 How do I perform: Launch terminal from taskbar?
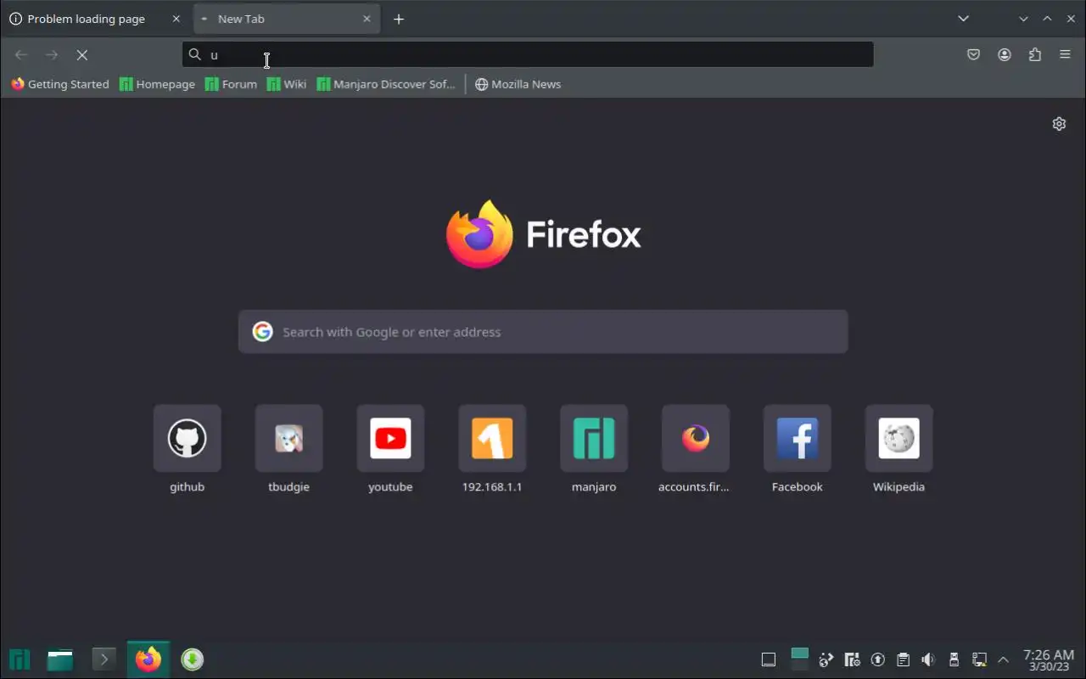coord(104,659)
